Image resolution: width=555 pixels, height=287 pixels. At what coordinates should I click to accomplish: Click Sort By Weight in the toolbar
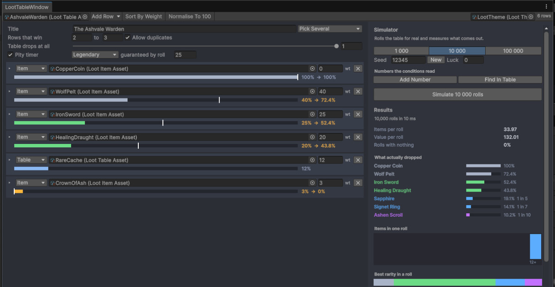(x=144, y=17)
